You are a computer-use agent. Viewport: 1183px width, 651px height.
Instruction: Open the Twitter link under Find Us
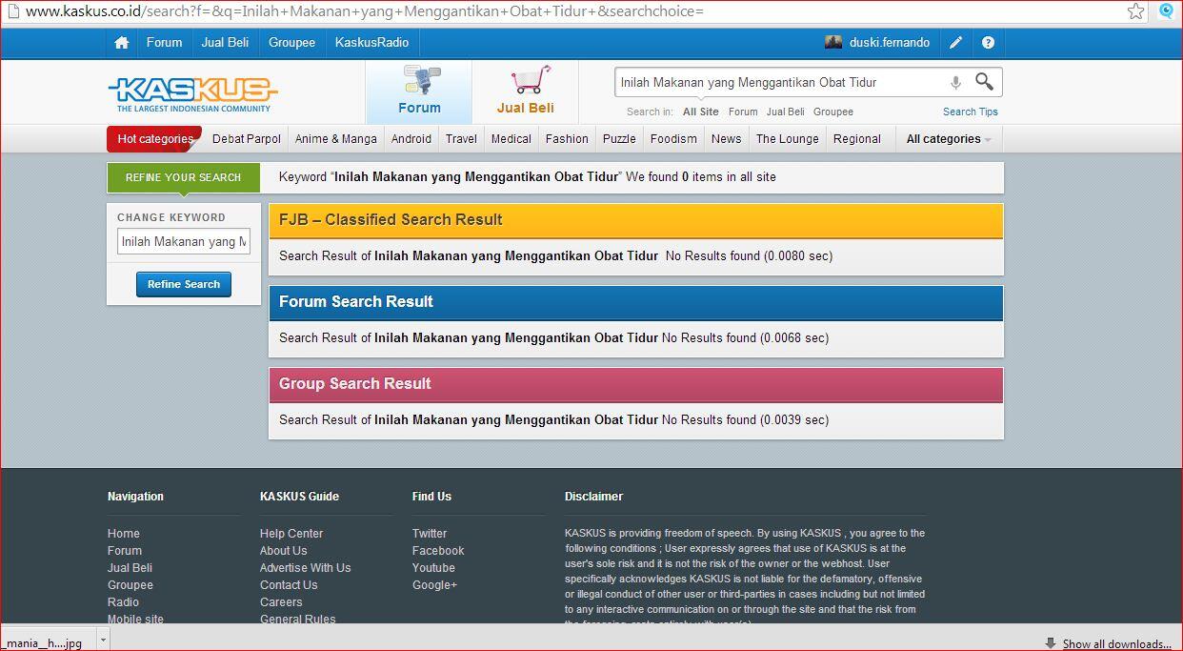[x=430, y=534]
